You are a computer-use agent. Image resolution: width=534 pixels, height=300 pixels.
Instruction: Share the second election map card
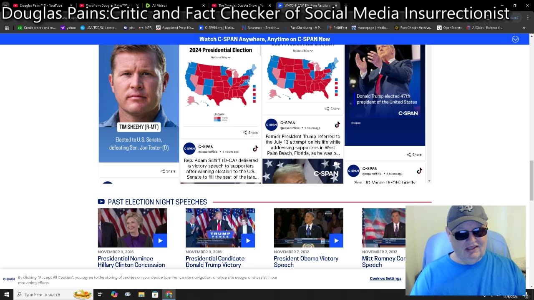(332, 109)
